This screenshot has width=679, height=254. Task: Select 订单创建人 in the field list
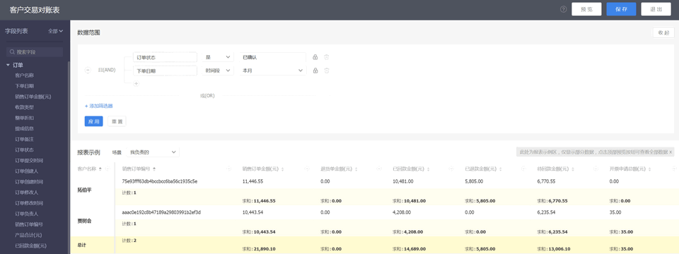pos(26,171)
